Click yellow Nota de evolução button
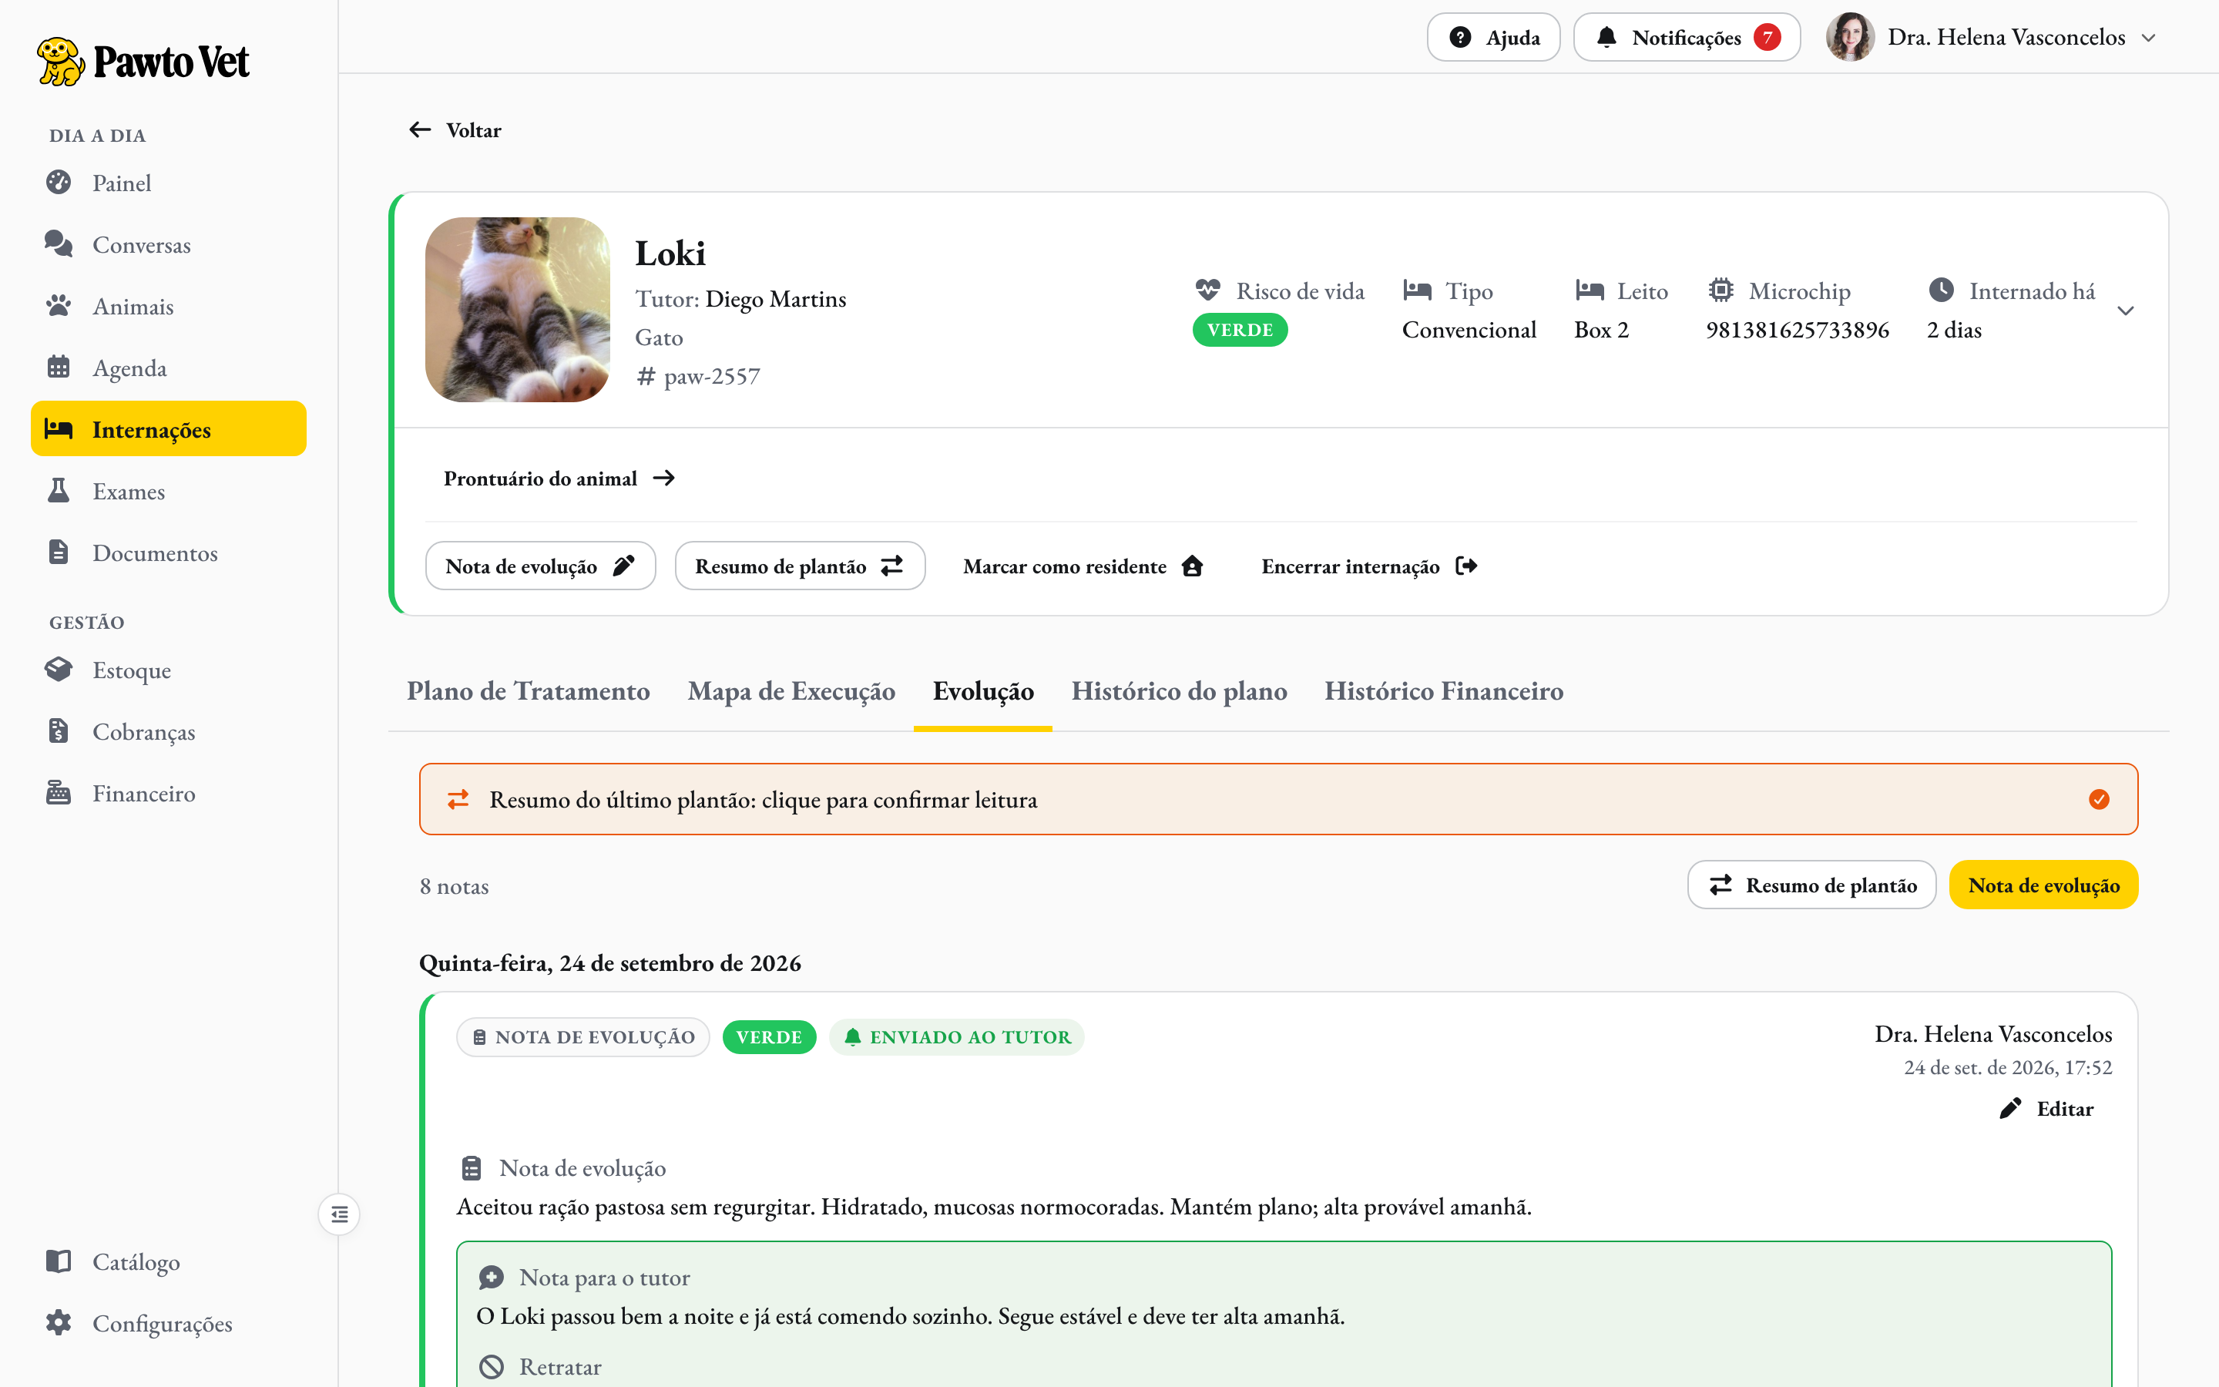 point(2043,885)
